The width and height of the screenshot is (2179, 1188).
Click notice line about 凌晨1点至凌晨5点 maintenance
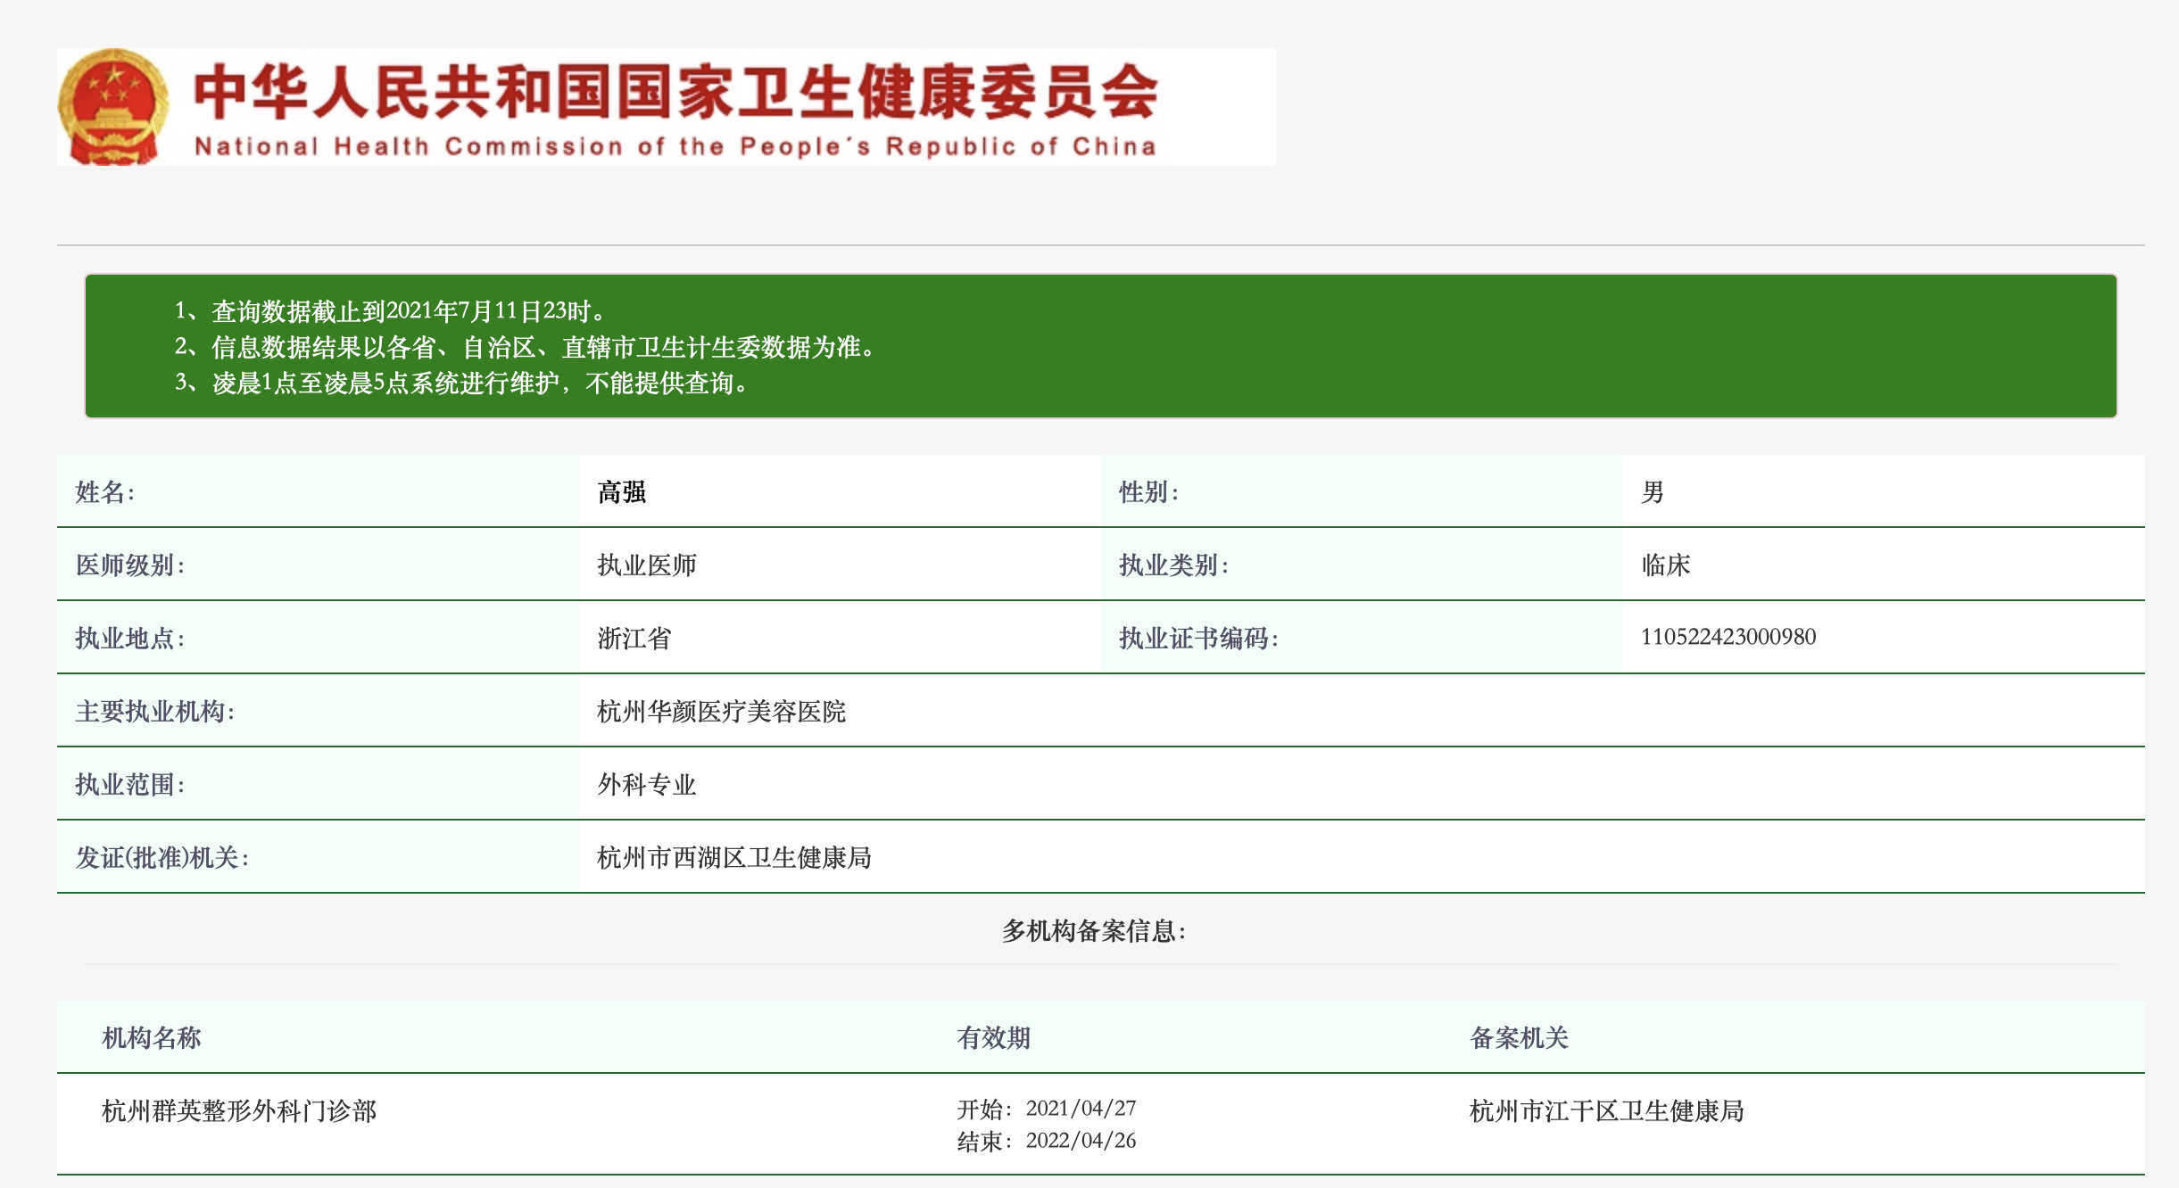[463, 384]
